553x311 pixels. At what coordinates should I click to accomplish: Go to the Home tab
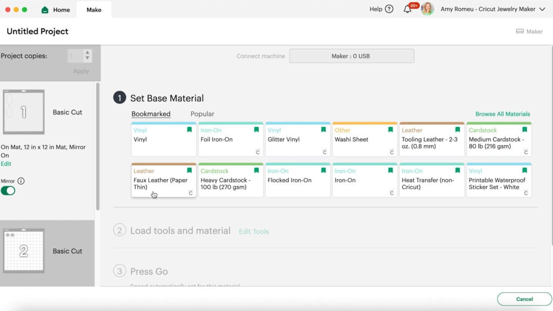pos(56,10)
